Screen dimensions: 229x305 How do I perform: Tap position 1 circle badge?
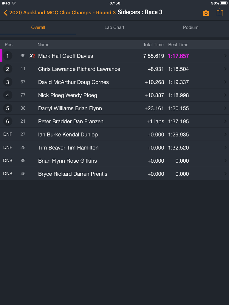8,56
